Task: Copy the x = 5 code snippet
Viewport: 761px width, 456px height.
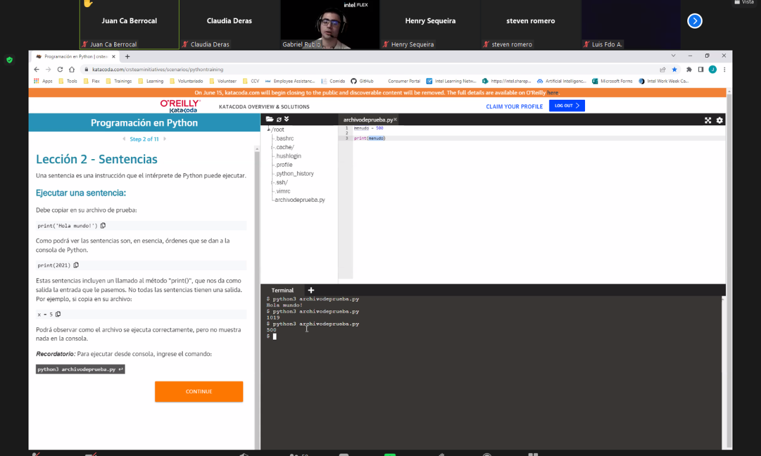Action: coord(58,314)
